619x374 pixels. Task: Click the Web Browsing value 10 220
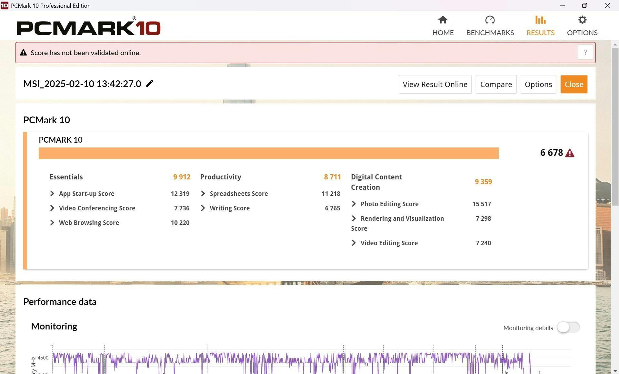pos(180,223)
